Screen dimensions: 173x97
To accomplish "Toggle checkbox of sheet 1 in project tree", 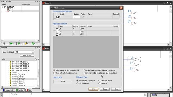I will pyautogui.click(x=8, y=9).
